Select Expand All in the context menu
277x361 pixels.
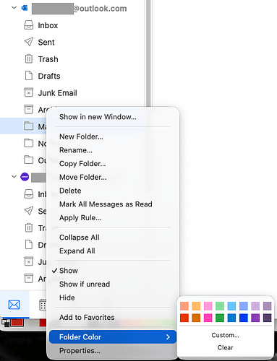tap(113, 251)
